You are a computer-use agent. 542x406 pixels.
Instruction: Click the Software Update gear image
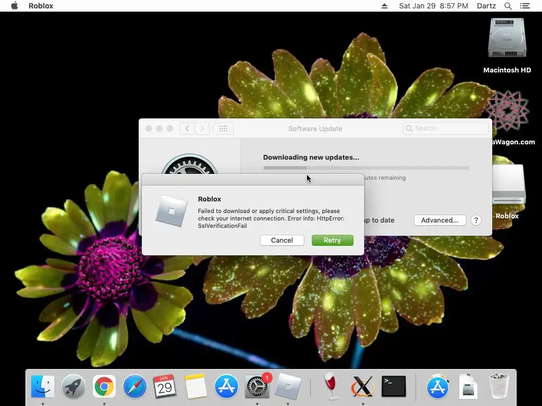(x=189, y=165)
